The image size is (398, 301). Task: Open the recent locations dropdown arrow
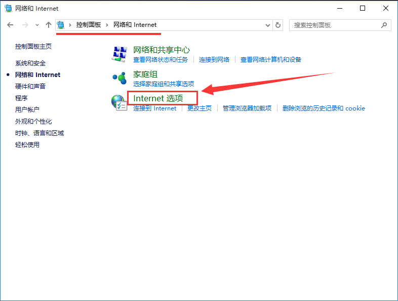pos(37,25)
